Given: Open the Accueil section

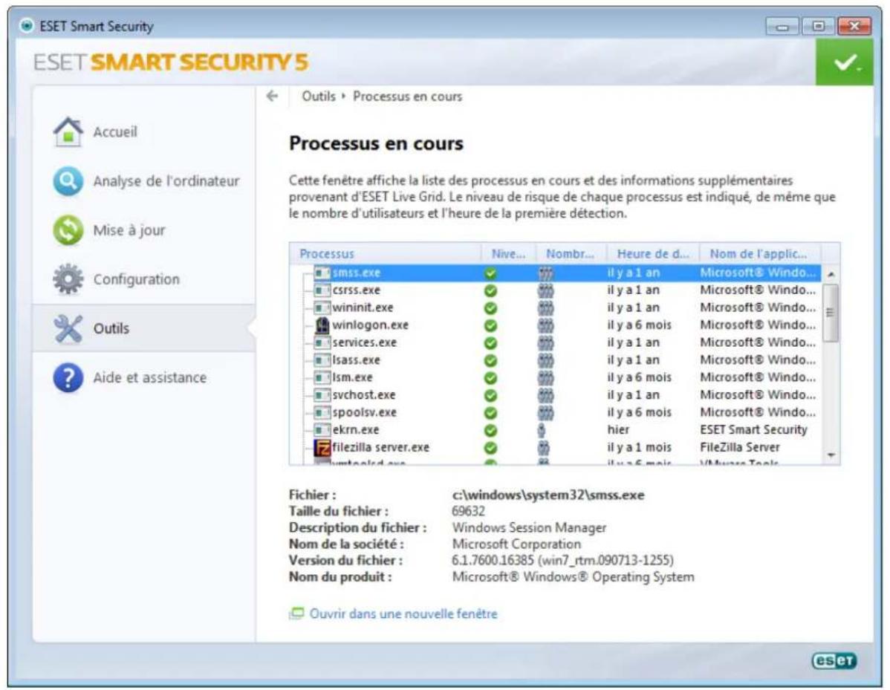Looking at the screenshot, I should pyautogui.click(x=144, y=131).
